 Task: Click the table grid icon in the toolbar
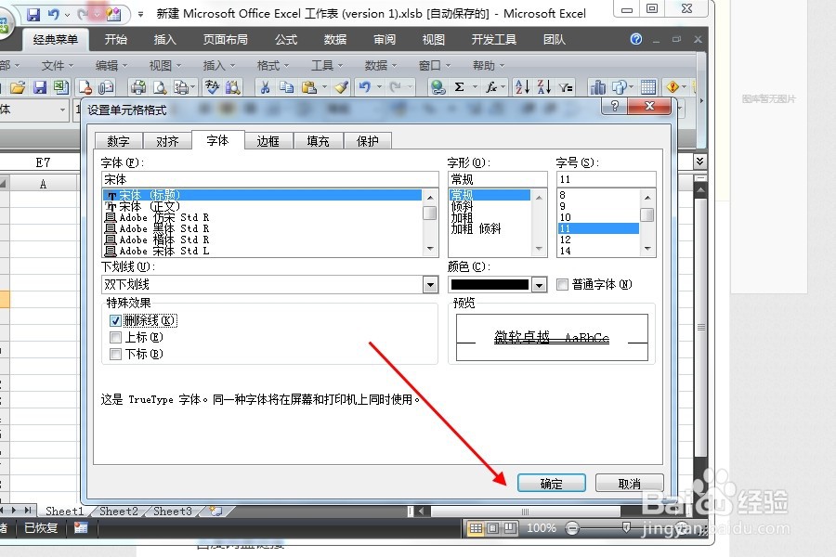tap(648, 87)
